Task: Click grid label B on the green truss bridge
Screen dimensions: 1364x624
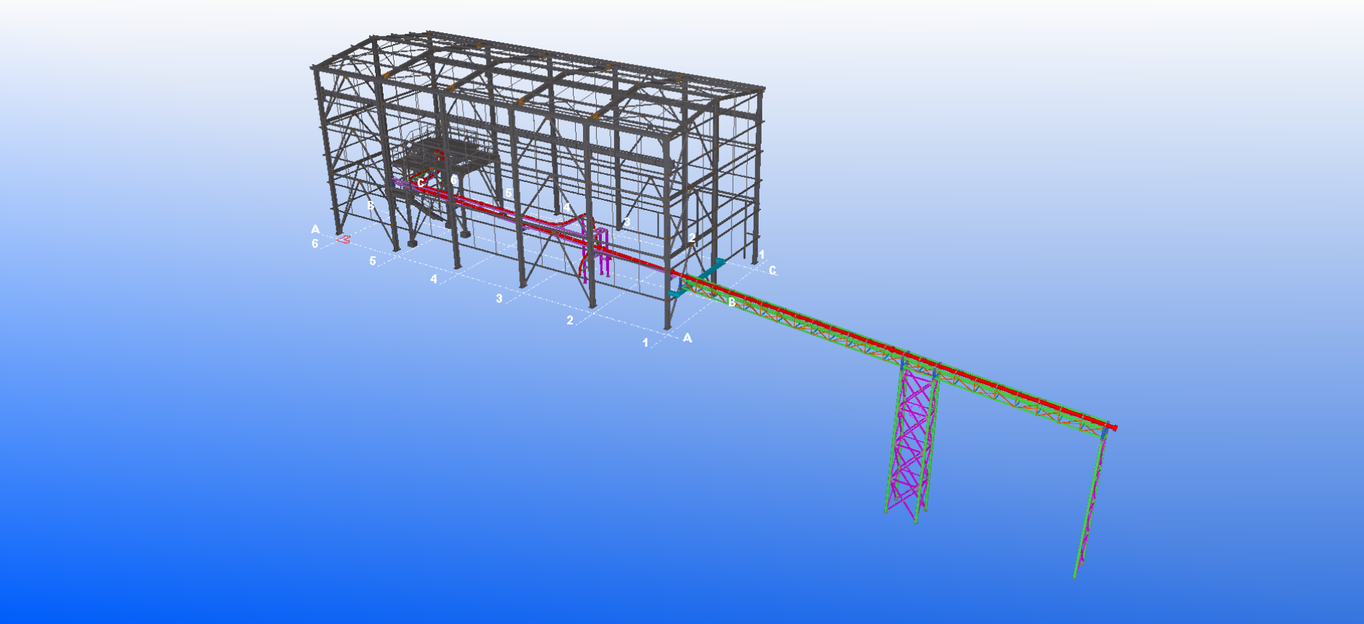Action: click(x=732, y=302)
